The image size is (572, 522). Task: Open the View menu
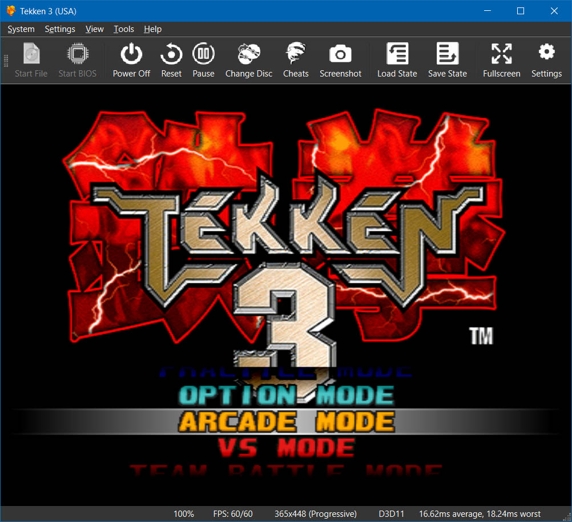94,29
